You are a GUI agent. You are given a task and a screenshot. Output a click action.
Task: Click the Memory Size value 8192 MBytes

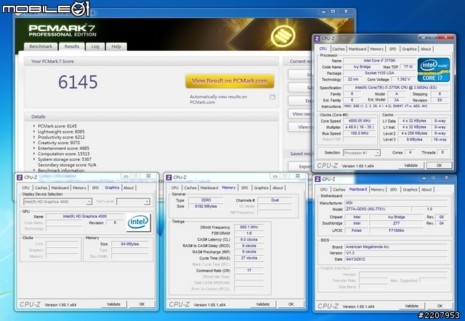click(206, 207)
